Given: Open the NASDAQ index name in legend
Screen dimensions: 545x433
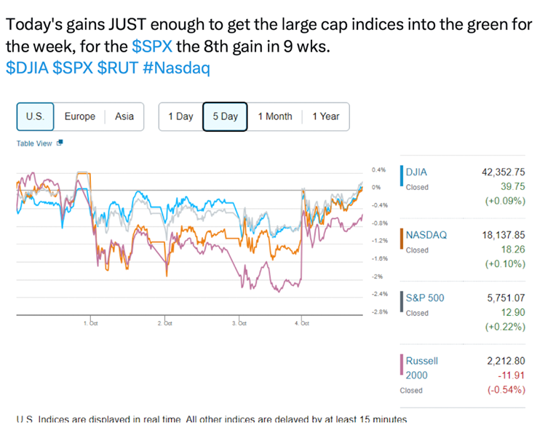Looking at the screenshot, I should click(426, 235).
